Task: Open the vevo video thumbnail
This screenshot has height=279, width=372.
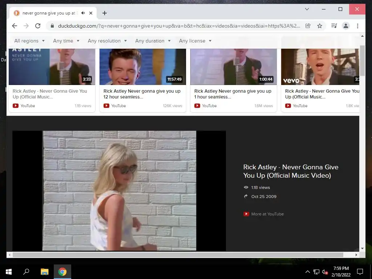Action: 320,67
